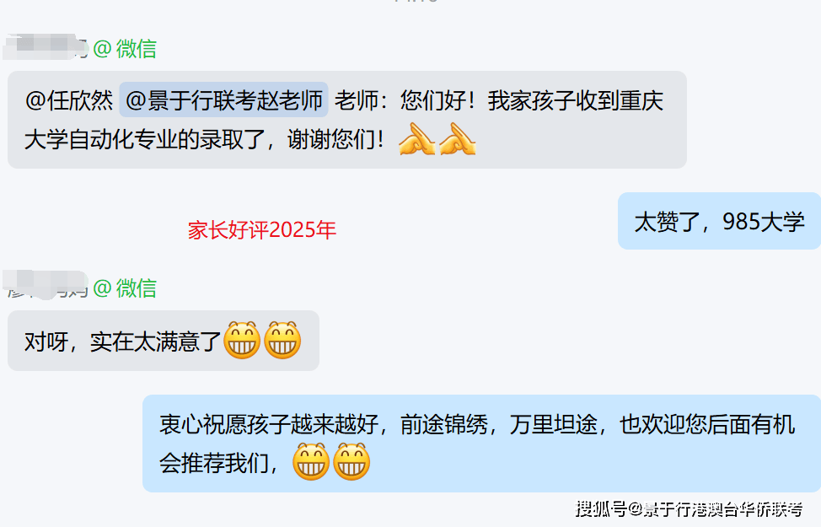Viewport: 821px width, 527px height.
Task: Click first grinning emoji after 会推荐我们
Action: (311, 461)
